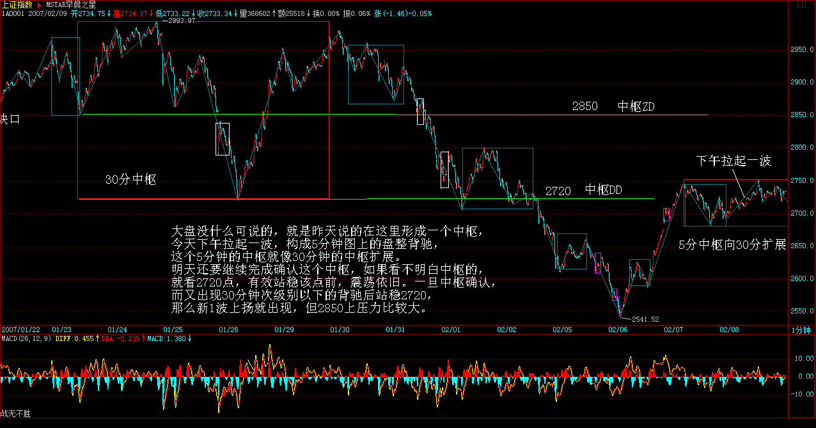Screen dimensions: 816x428
Task: Click the 2720 中枢DD line label
Action: pos(583,191)
